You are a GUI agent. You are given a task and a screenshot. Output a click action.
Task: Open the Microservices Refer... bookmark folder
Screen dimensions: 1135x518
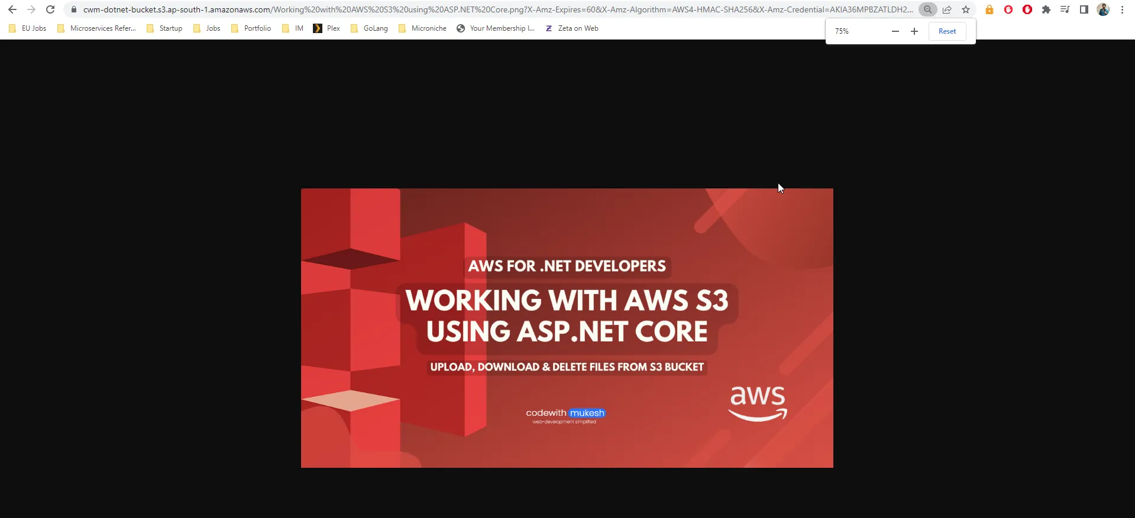tap(96, 28)
